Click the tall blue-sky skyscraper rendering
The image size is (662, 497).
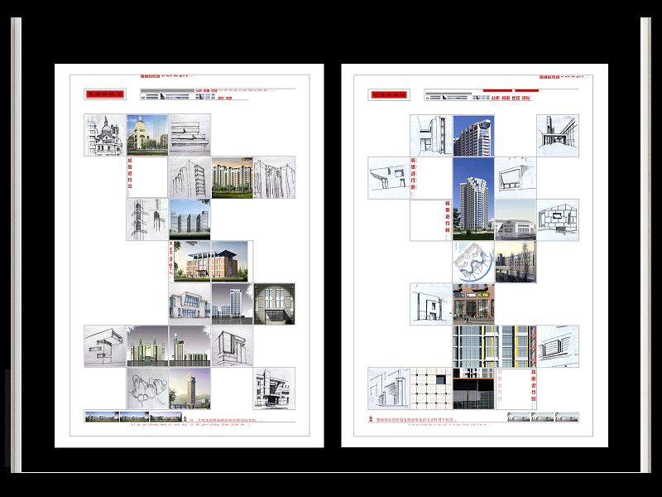coord(473,198)
